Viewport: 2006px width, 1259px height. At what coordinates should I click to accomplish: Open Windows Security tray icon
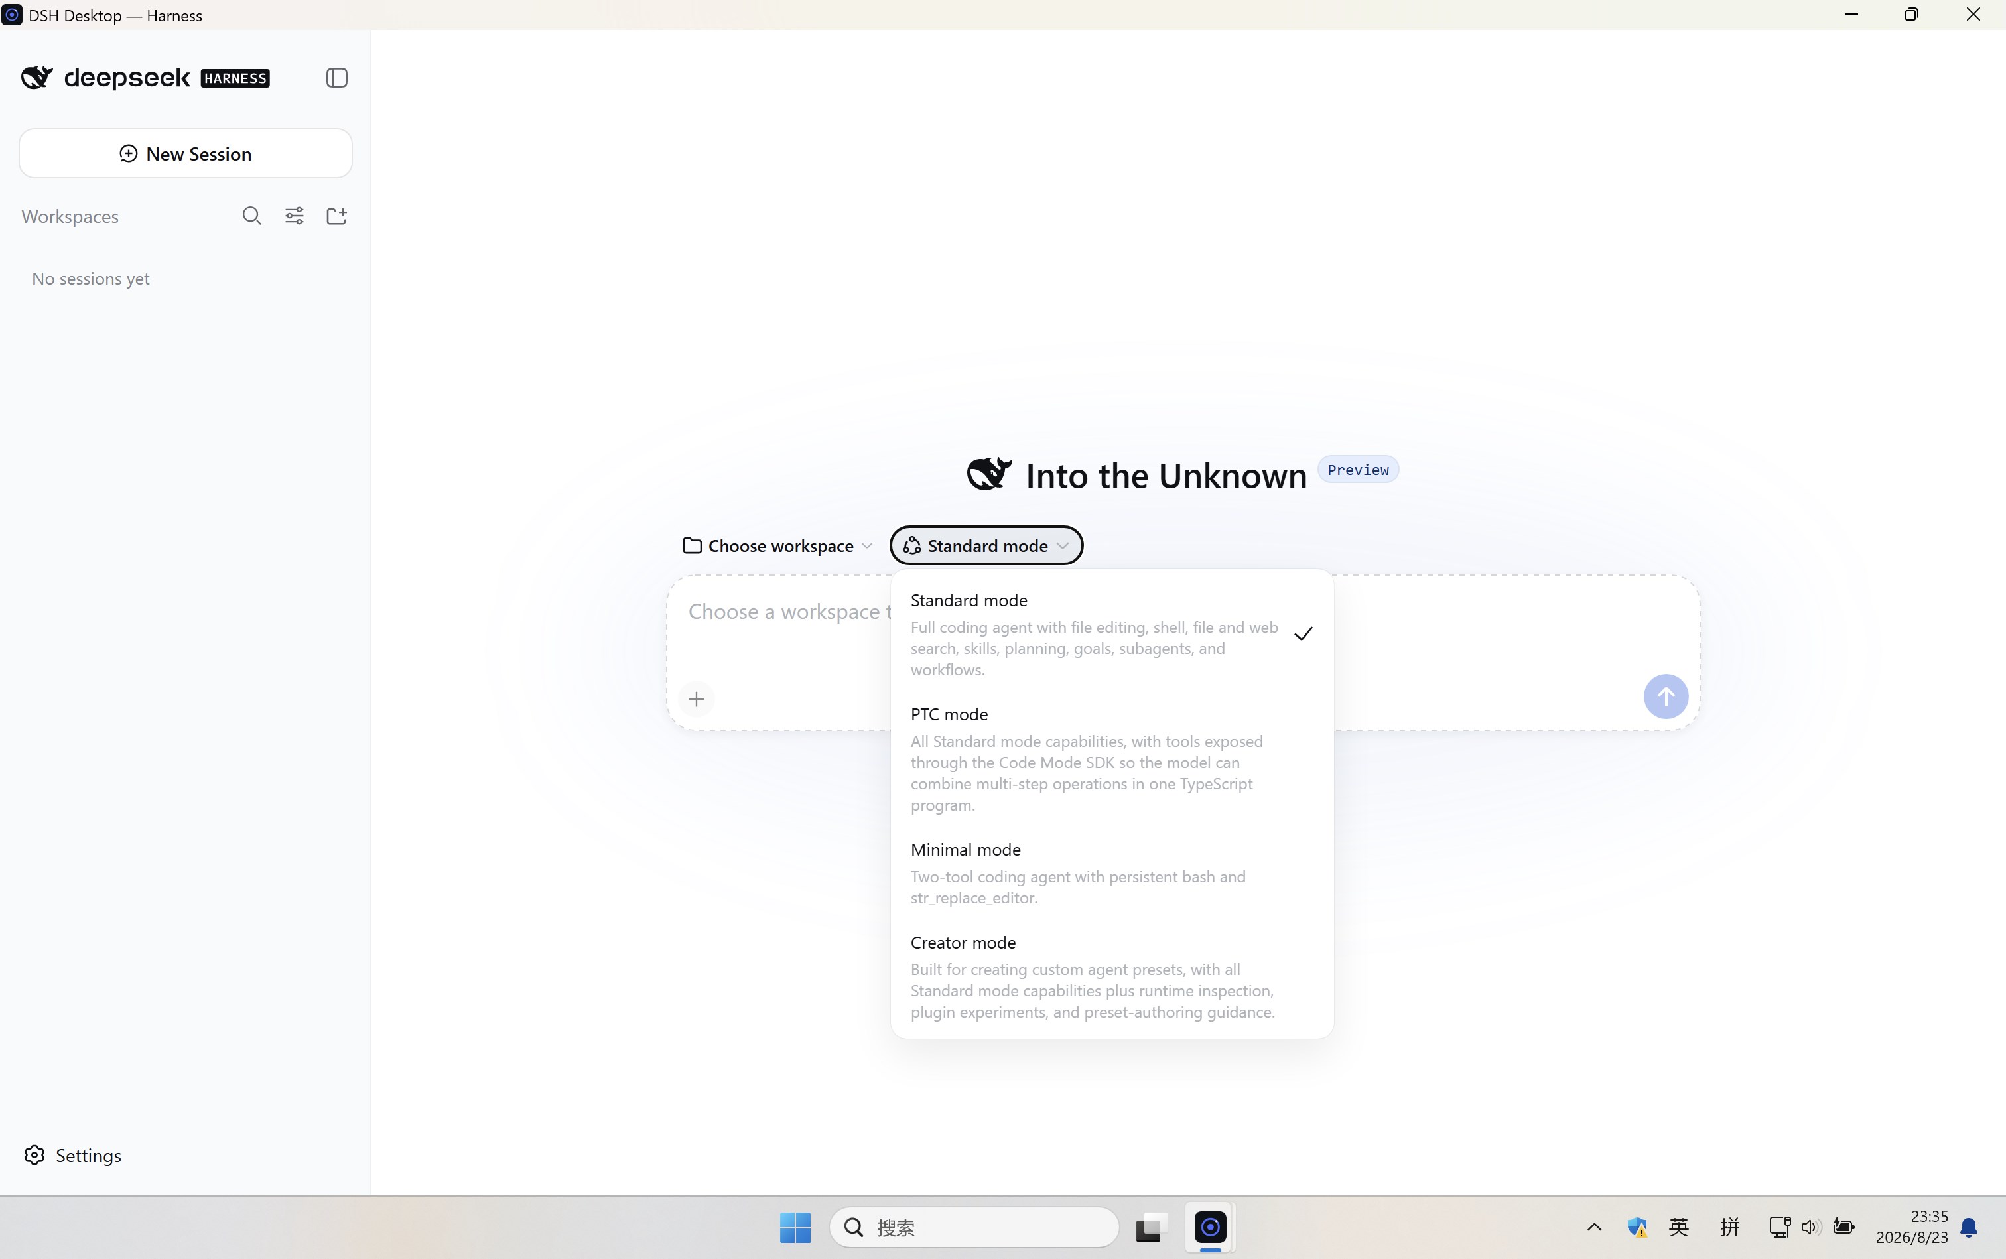1637,1227
